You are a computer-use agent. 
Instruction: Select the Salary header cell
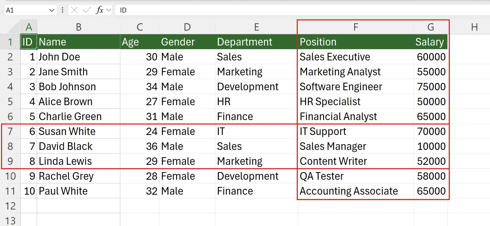point(430,42)
